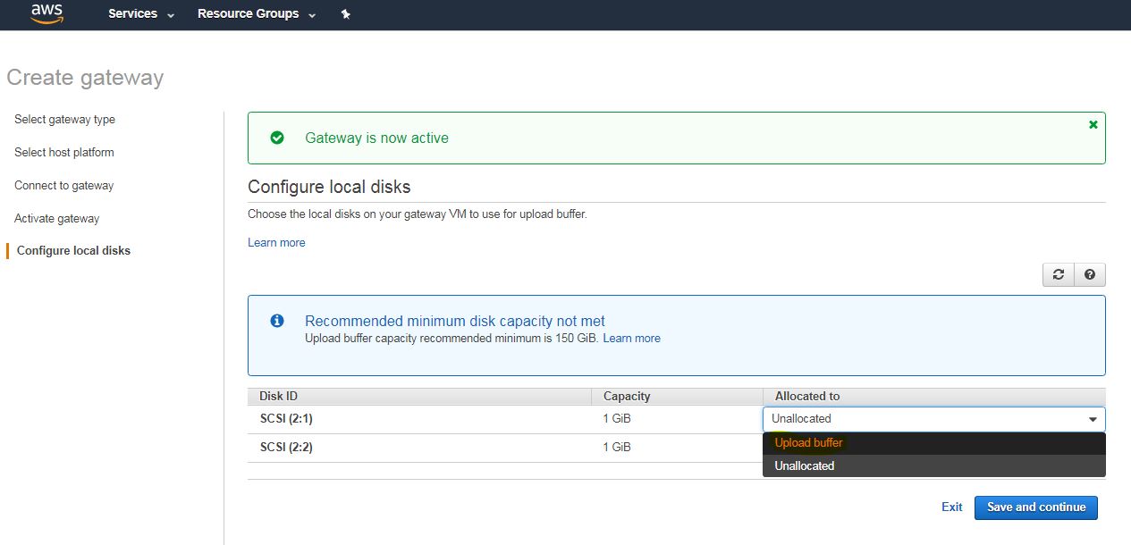
Task: Open the Connect to gateway step
Action: 63,186
